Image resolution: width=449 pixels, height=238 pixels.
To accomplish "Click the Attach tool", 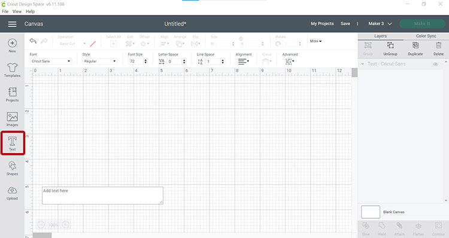I will (399, 229).
